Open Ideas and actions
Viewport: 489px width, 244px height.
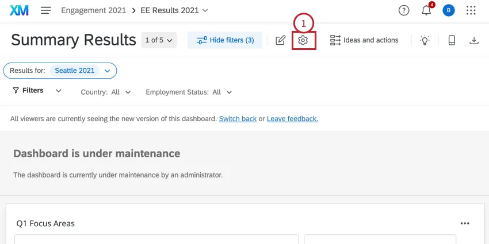coord(364,40)
